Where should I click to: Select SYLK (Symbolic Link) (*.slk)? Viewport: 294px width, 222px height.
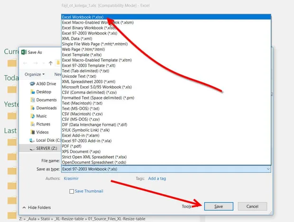166,130
